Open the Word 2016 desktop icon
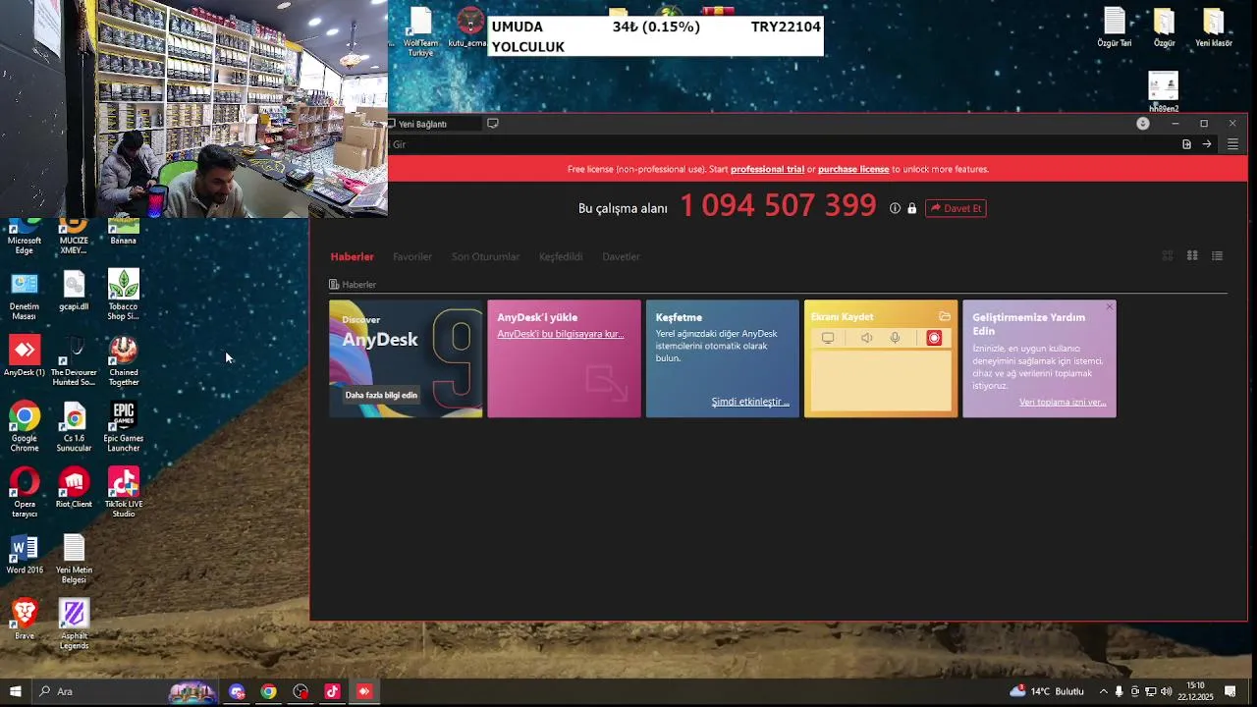The width and height of the screenshot is (1257, 707). pyautogui.click(x=25, y=554)
